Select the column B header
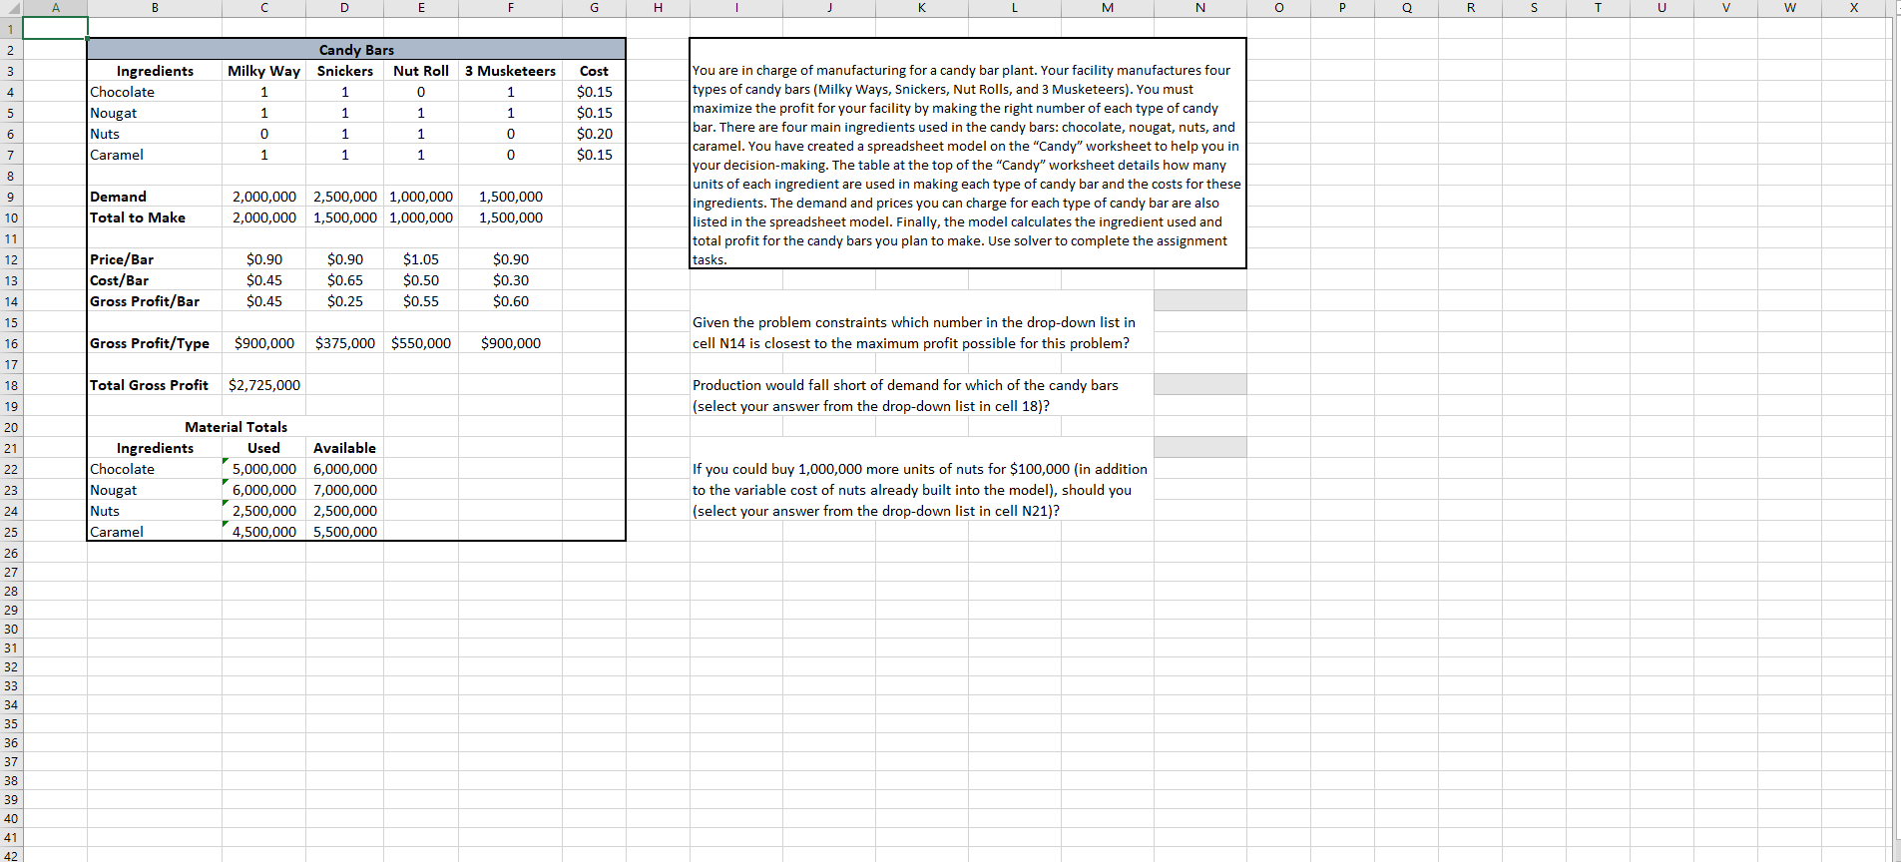 tap(155, 8)
